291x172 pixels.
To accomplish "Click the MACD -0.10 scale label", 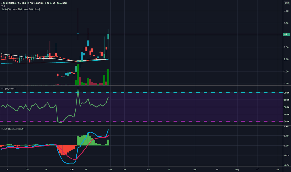I will pyautogui.click(x=286, y=155).
